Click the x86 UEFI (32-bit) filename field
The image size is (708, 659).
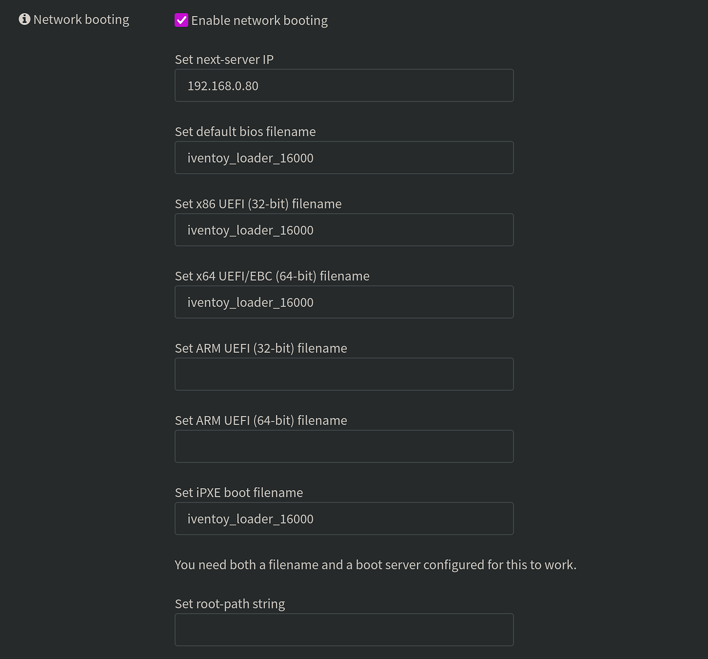(344, 229)
